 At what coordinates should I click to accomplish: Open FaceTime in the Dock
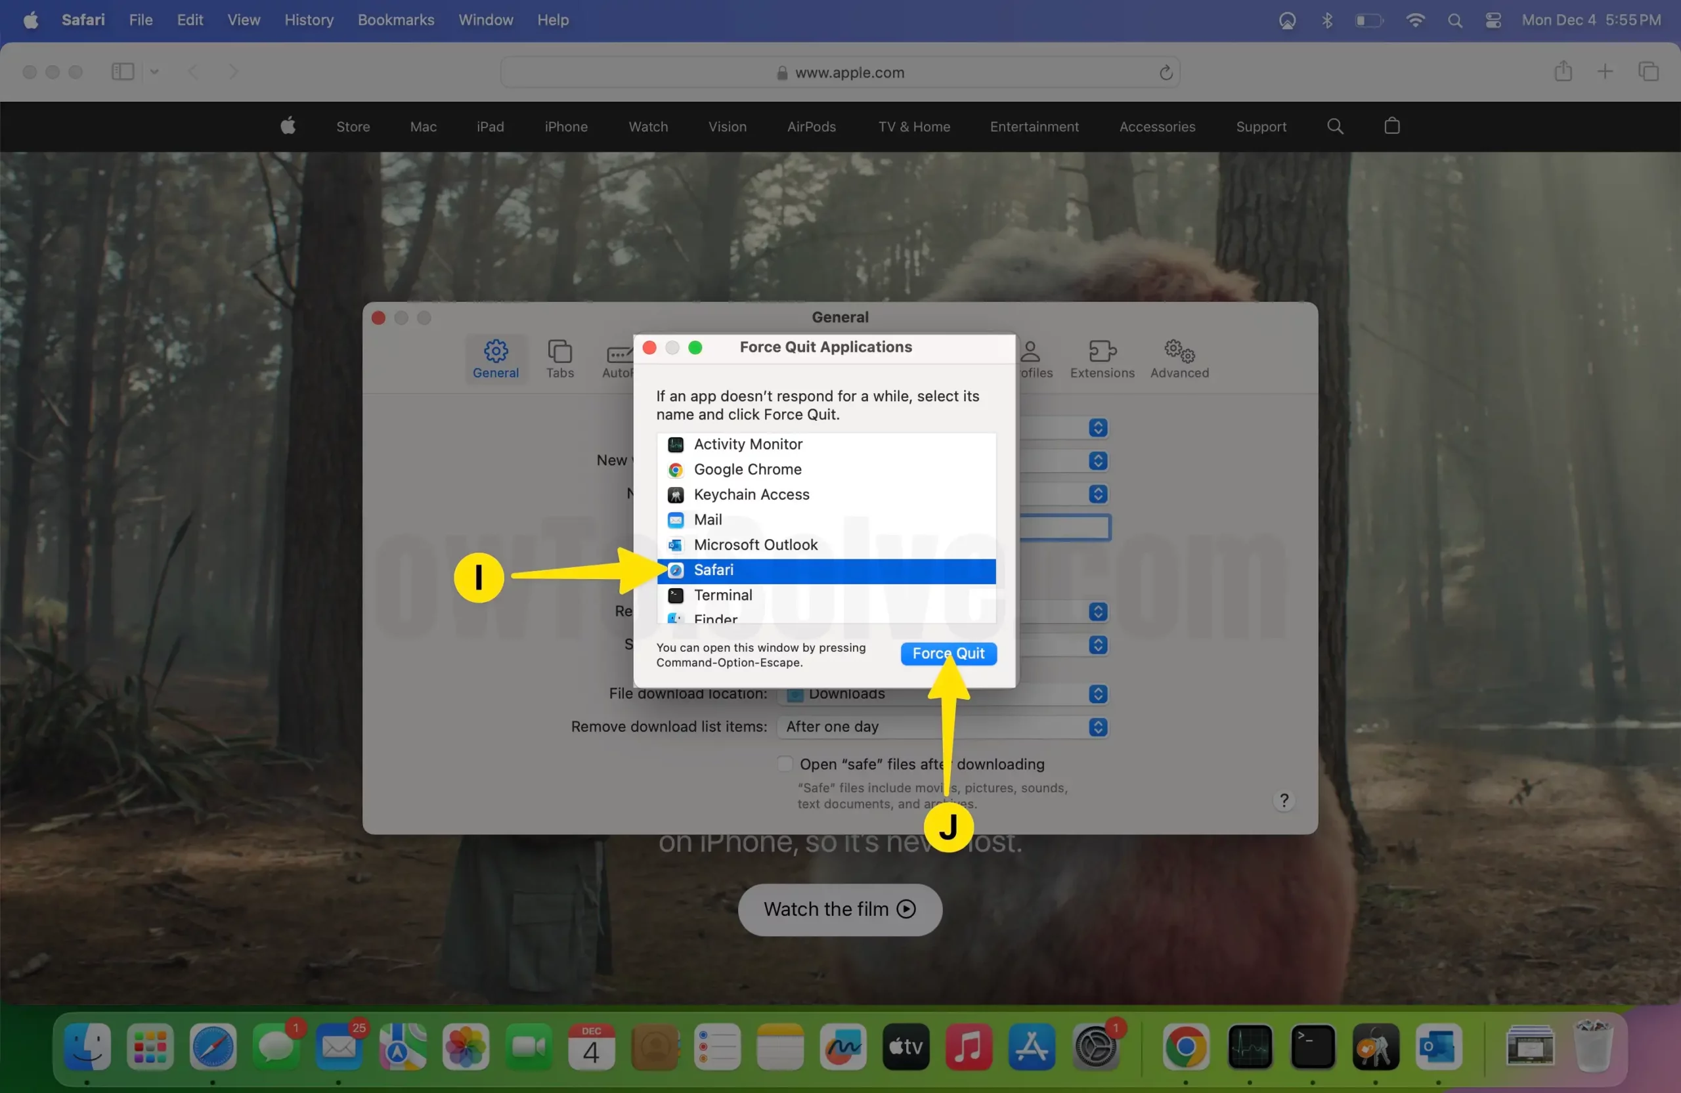[x=529, y=1046]
